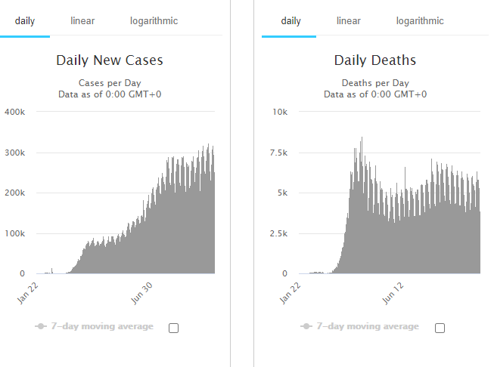Switch the cases chart to linear view
Screen dimensions: 494x367
pyautogui.click(x=83, y=20)
